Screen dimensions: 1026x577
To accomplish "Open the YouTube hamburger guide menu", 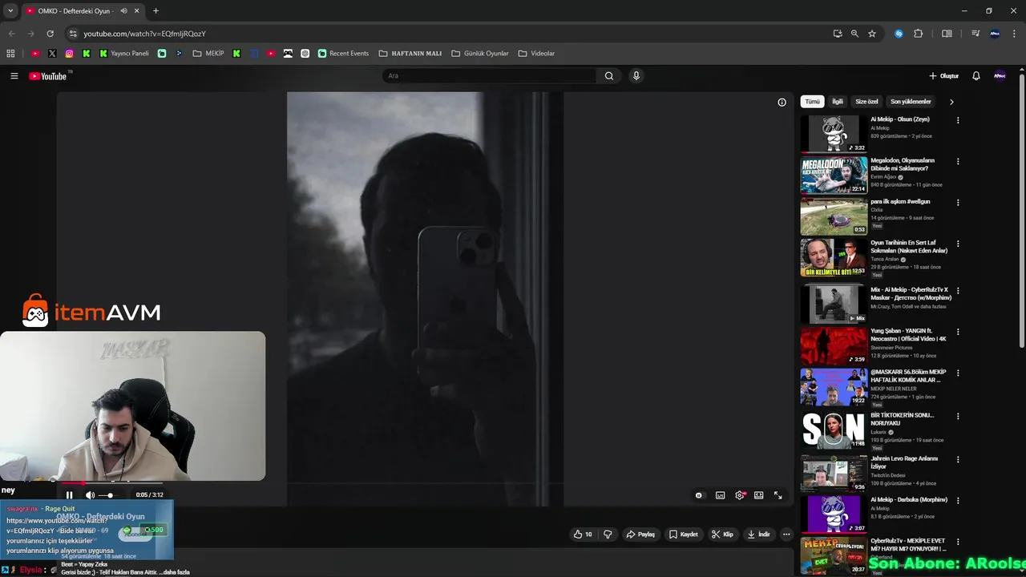I will pyautogui.click(x=14, y=76).
